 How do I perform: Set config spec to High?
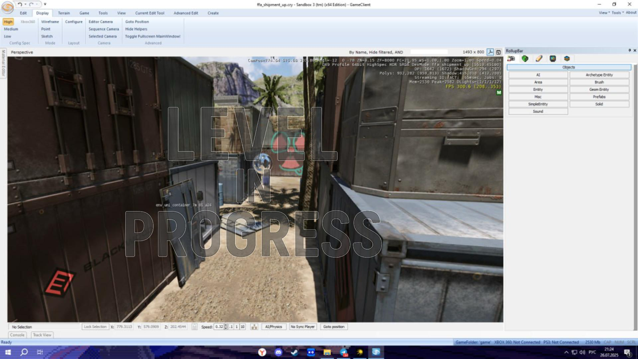(8, 22)
